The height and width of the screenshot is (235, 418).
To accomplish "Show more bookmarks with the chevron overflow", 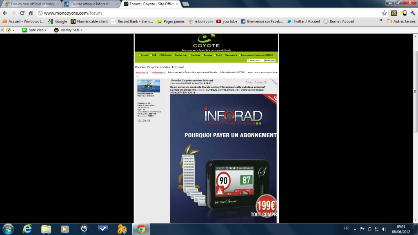I will [381, 20].
